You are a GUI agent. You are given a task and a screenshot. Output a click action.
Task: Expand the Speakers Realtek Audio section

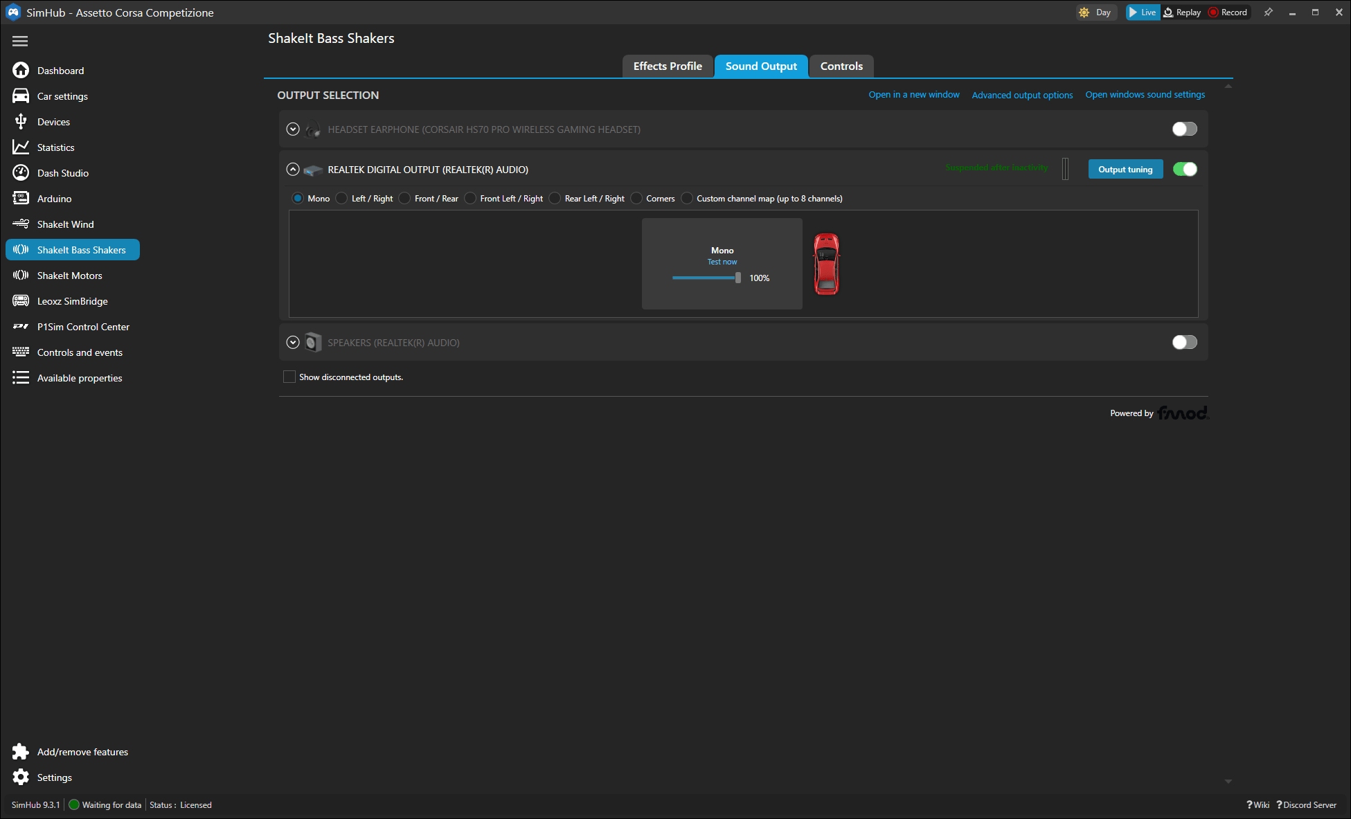[x=293, y=343]
